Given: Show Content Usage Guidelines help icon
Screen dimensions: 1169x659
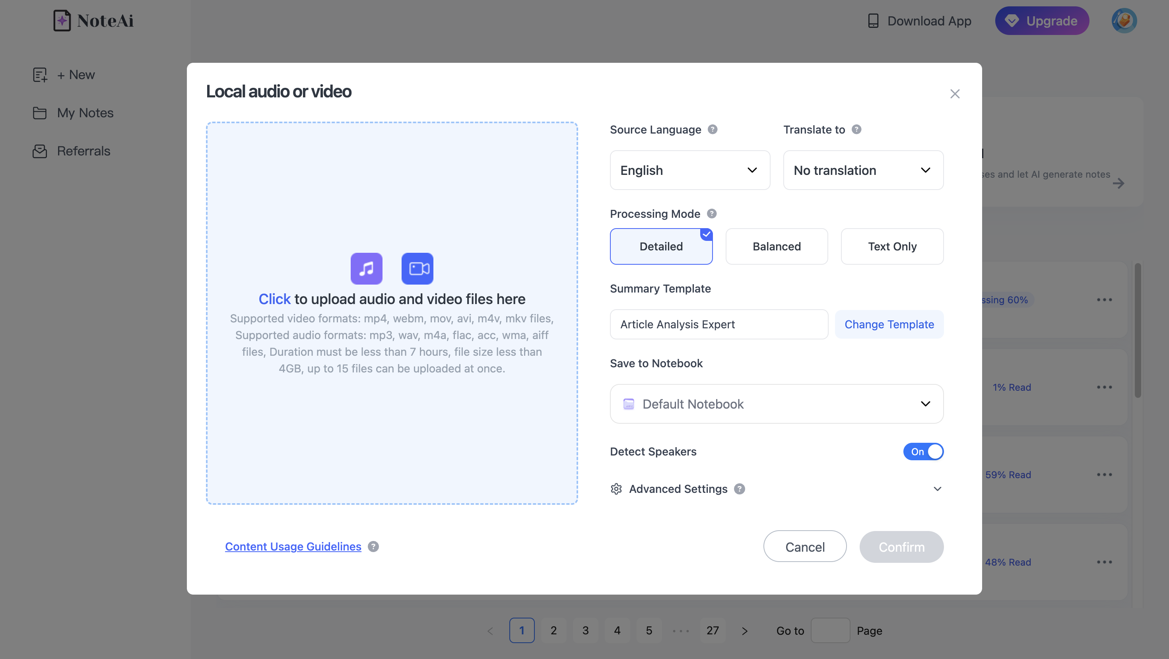Looking at the screenshot, I should point(373,547).
